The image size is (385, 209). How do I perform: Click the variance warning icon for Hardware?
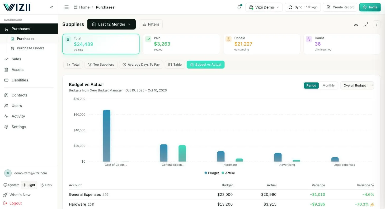coord(372,204)
